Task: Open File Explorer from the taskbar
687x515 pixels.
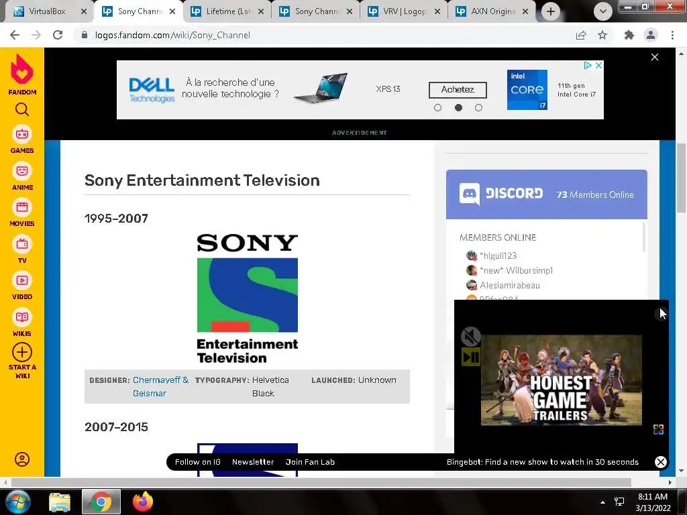Action: point(60,502)
